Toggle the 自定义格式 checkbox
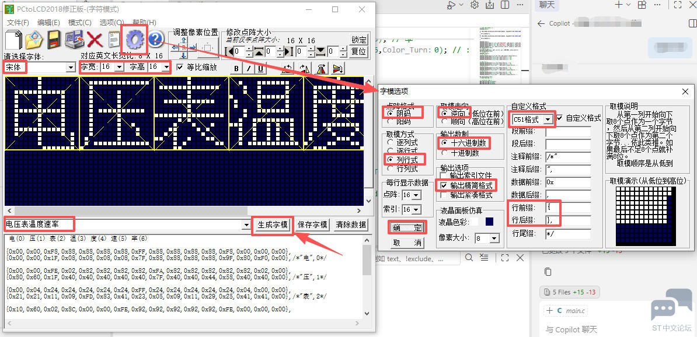 click(x=560, y=118)
